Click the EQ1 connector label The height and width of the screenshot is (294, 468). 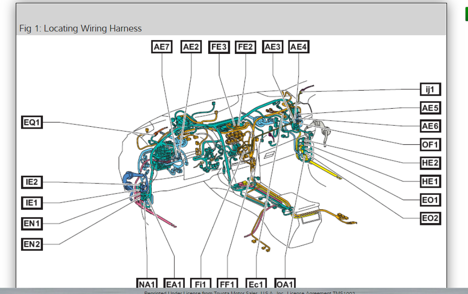tap(32, 122)
